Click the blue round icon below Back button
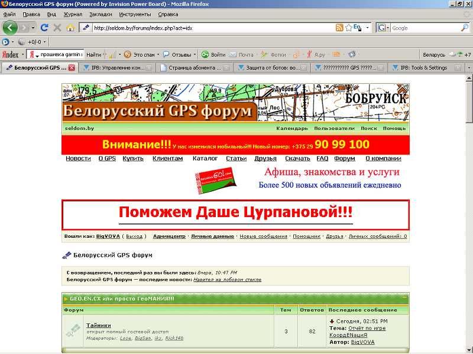This screenshot has height=354, width=473. [x=5, y=42]
